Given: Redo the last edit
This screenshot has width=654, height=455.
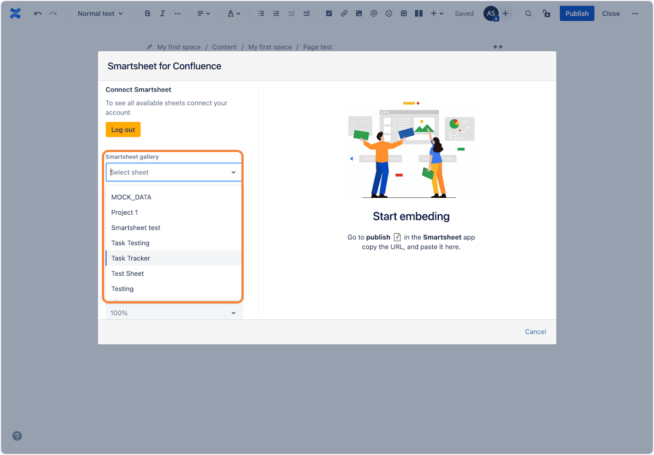Looking at the screenshot, I should pos(53,14).
